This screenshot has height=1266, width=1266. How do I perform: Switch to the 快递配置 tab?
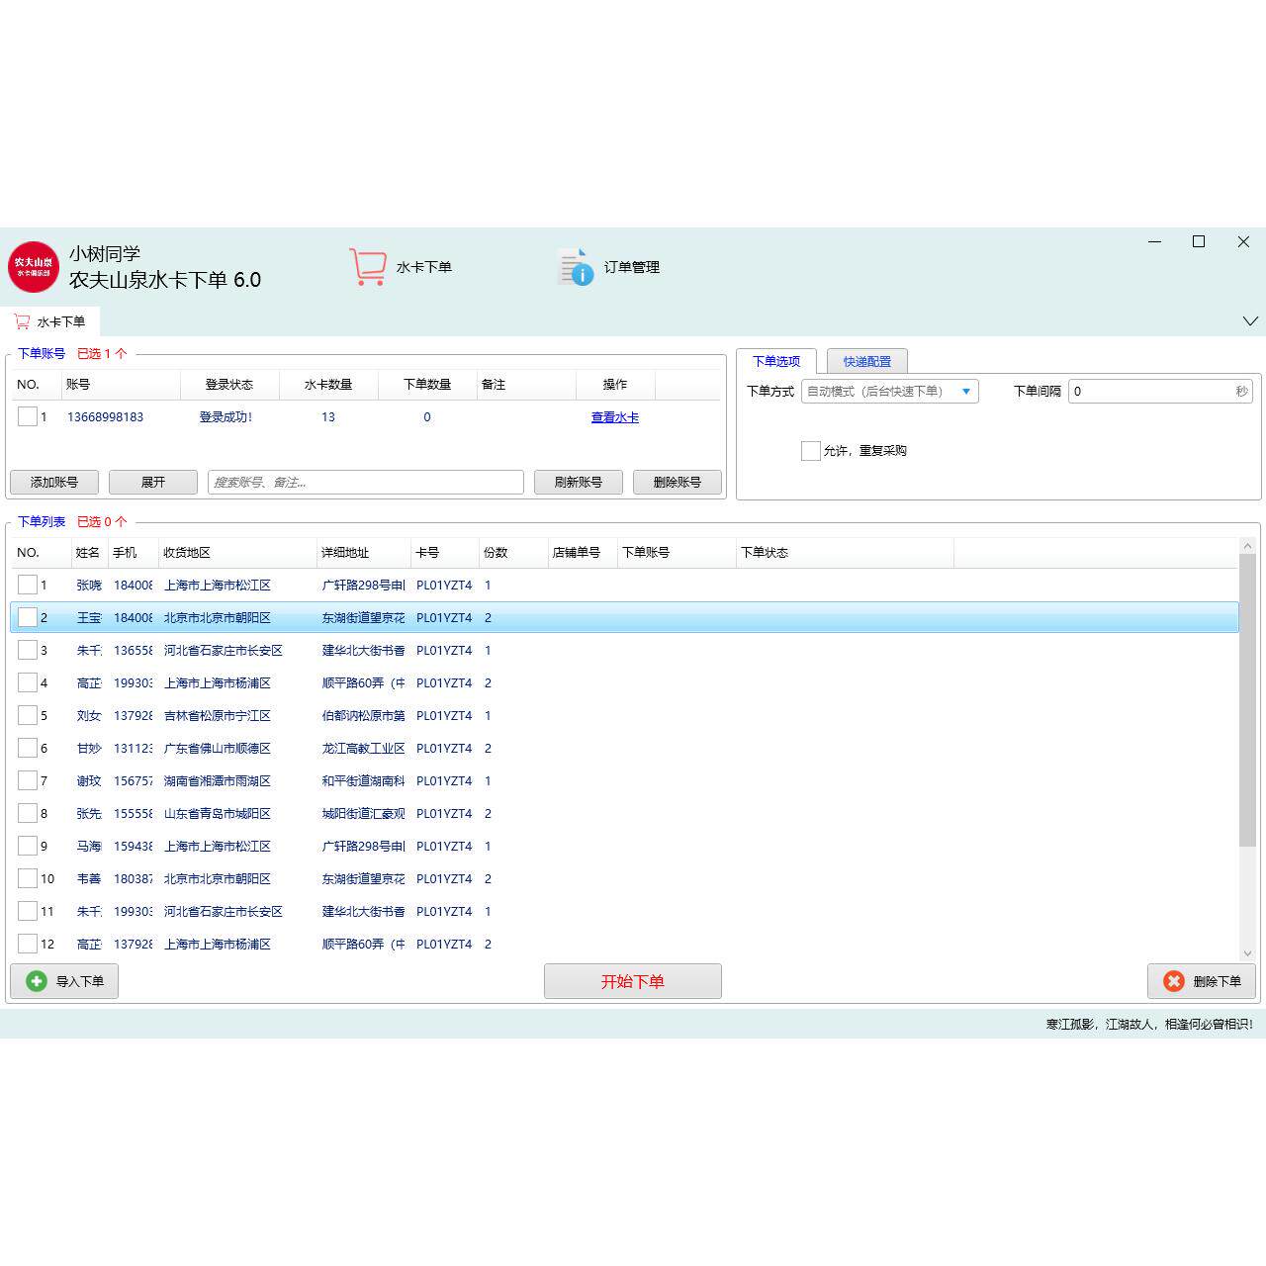pyautogui.click(x=866, y=361)
